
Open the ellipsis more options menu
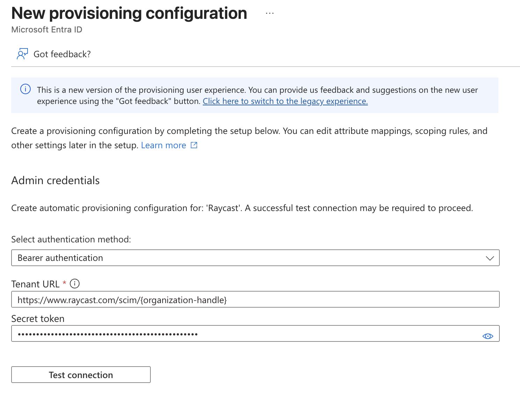coord(269,13)
